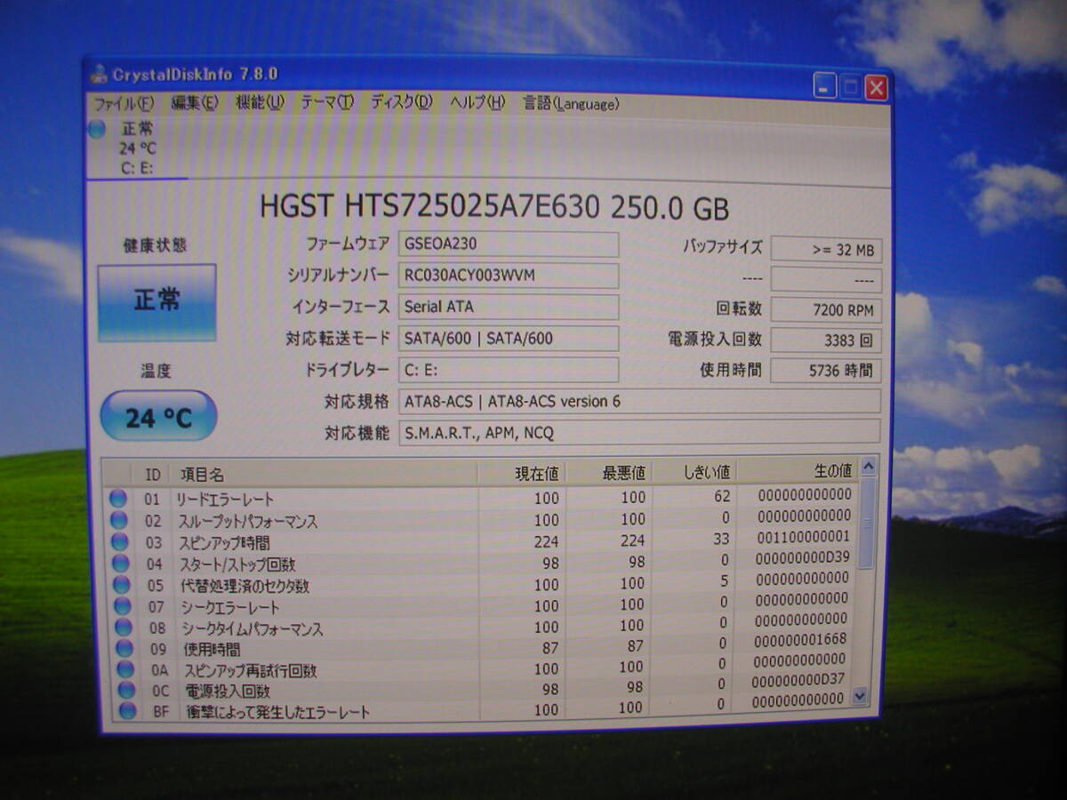Select the 電源投入回数 attribute name in list
1067x800 pixels.
228,692
